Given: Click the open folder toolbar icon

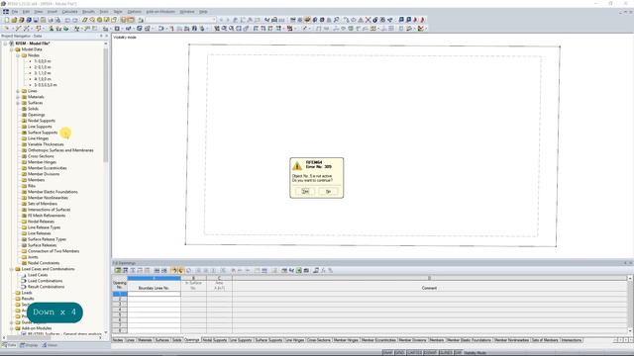Looking at the screenshot, I should [14, 20].
